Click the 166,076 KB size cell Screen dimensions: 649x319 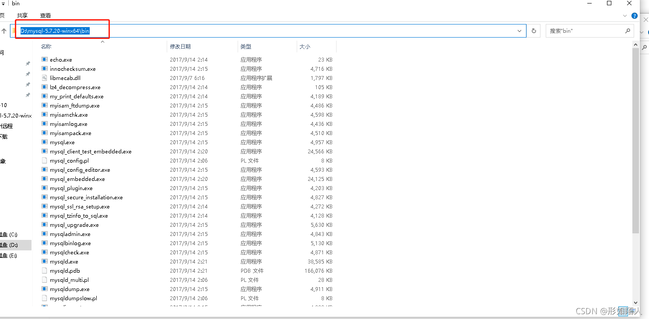pos(319,270)
